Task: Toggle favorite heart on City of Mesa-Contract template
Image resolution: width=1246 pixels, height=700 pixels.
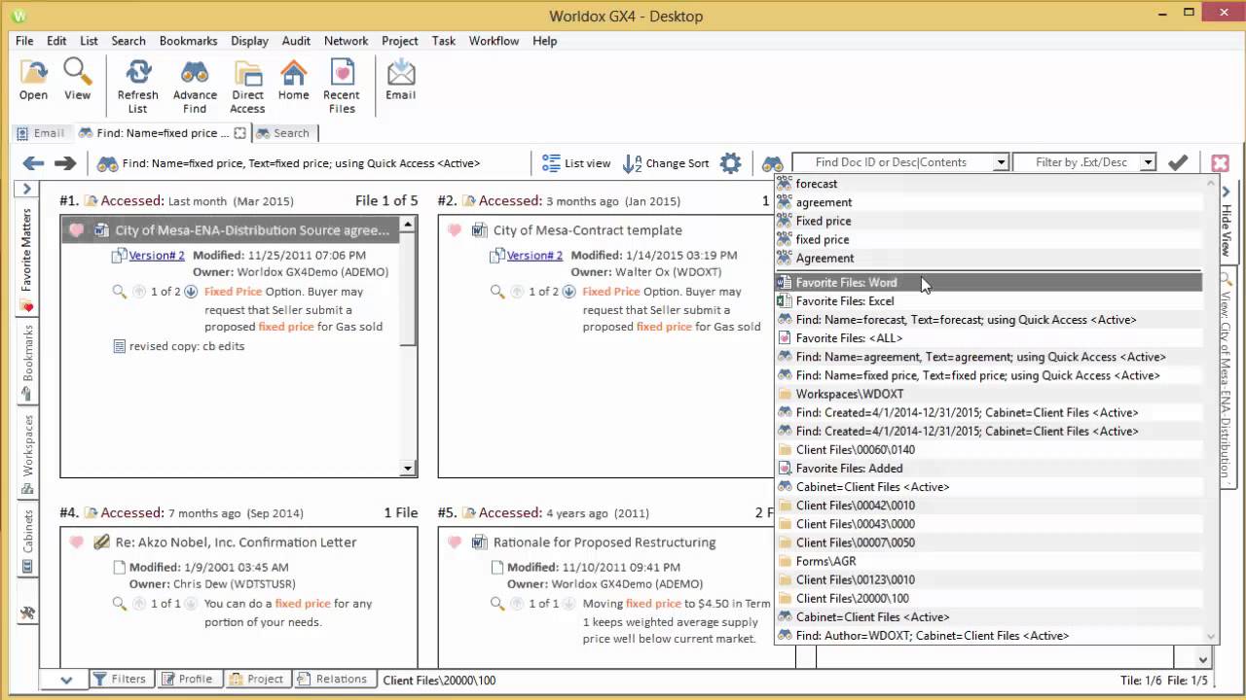Action: click(x=455, y=230)
